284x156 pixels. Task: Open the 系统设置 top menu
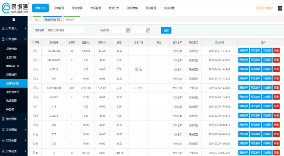tap(169, 8)
